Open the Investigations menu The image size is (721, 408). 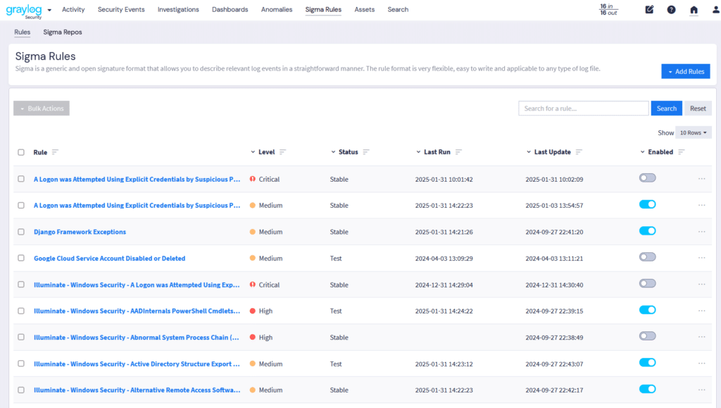coord(178,9)
